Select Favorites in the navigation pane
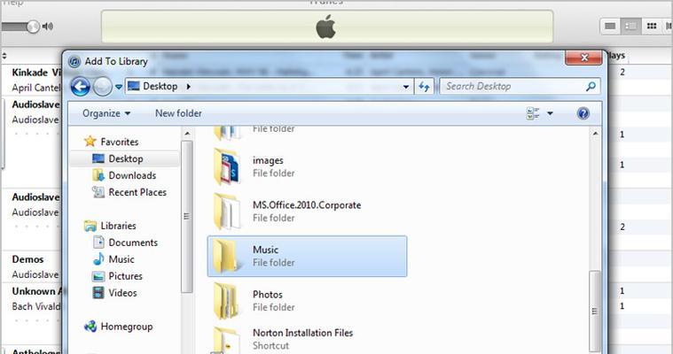Screen dimensions: 673x354 pos(120,142)
